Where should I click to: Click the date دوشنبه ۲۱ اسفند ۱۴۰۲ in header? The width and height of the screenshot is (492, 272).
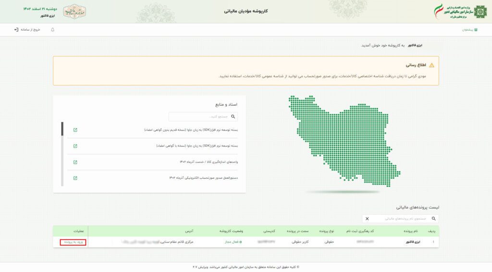(x=40, y=9)
